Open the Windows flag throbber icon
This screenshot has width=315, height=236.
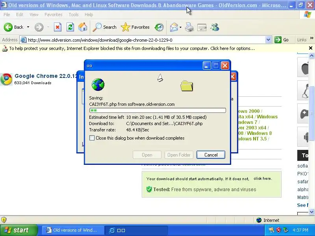[x=308, y=15]
